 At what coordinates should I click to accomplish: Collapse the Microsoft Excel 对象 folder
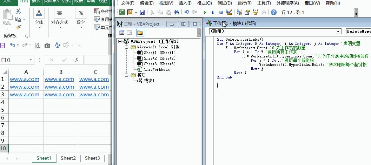click(x=127, y=47)
